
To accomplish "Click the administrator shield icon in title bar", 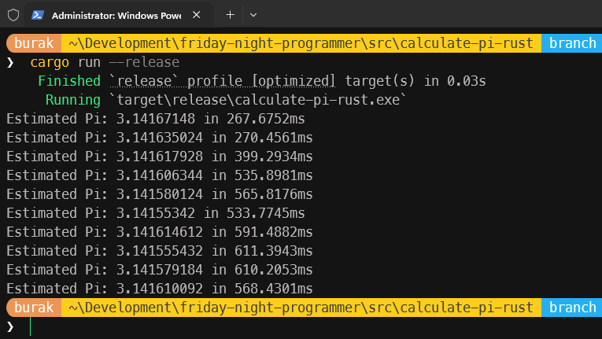I will (13, 15).
